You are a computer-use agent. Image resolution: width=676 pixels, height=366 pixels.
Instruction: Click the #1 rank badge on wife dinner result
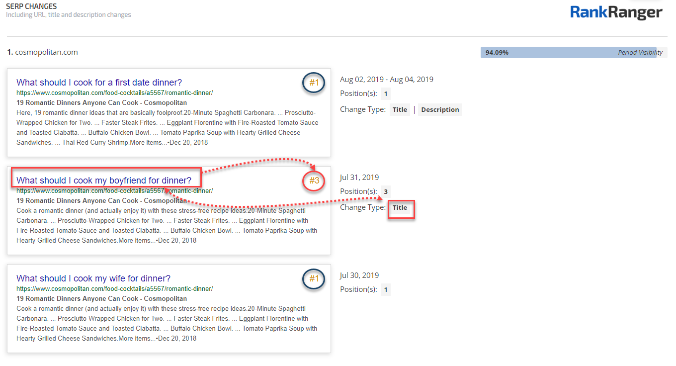click(x=314, y=278)
